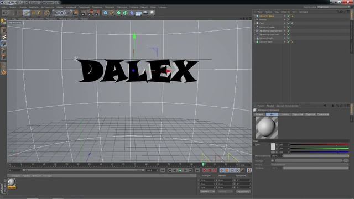The width and height of the screenshot is (354, 199).
Task: Click the orange snap icon at left bottom
Action: (3, 72)
